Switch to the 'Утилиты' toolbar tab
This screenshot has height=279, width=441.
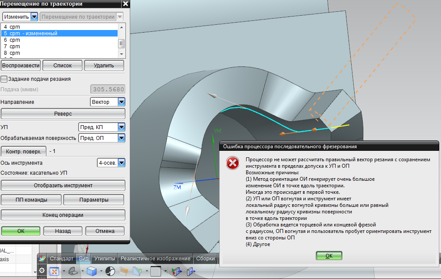pyautogui.click(x=104, y=259)
